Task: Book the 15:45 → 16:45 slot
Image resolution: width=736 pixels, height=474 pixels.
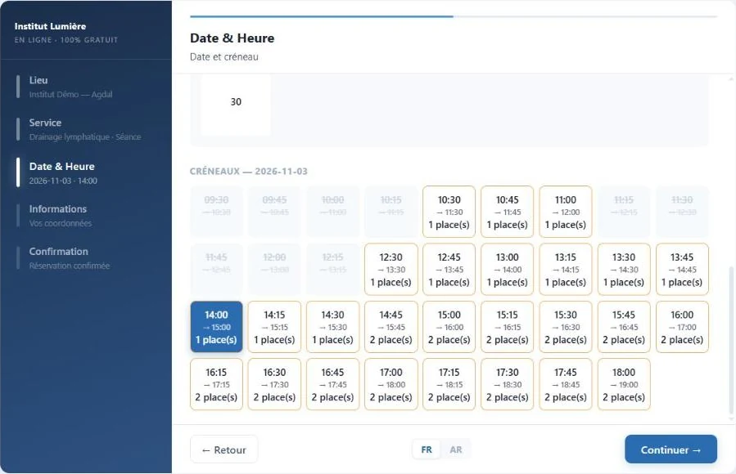Action: 623,327
